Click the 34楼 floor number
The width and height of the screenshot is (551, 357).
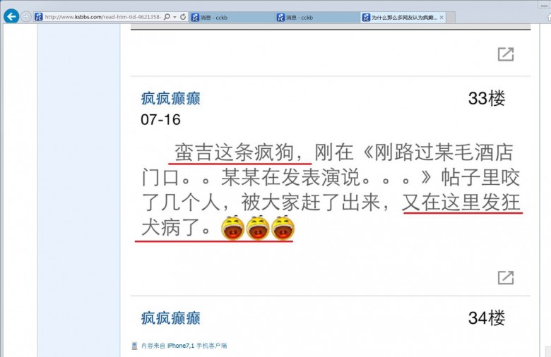tap(487, 318)
